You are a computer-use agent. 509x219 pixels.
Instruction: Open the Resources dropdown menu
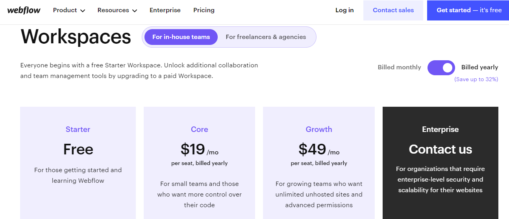coord(117,10)
